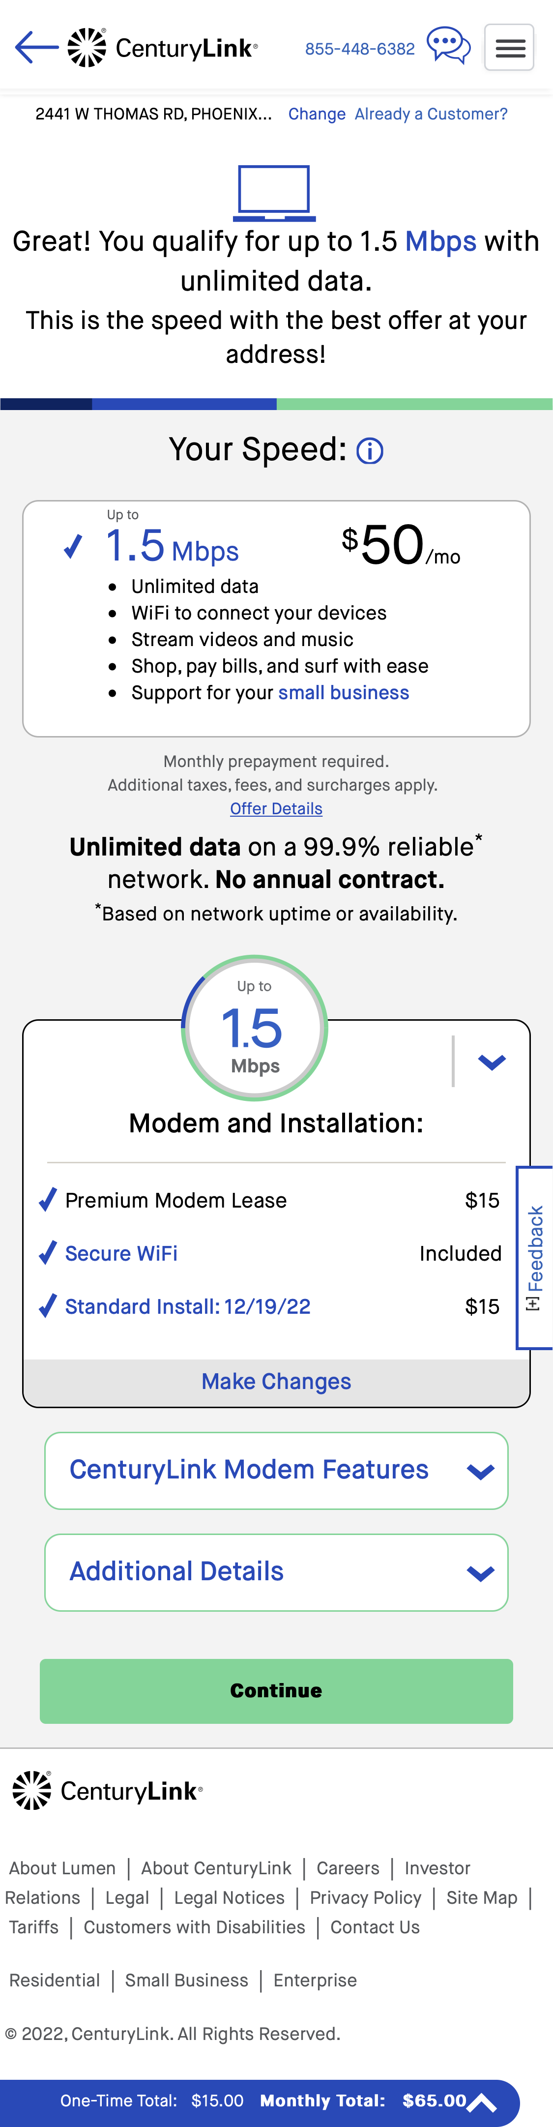
Task: Open the Offer Details link
Action: point(276,808)
